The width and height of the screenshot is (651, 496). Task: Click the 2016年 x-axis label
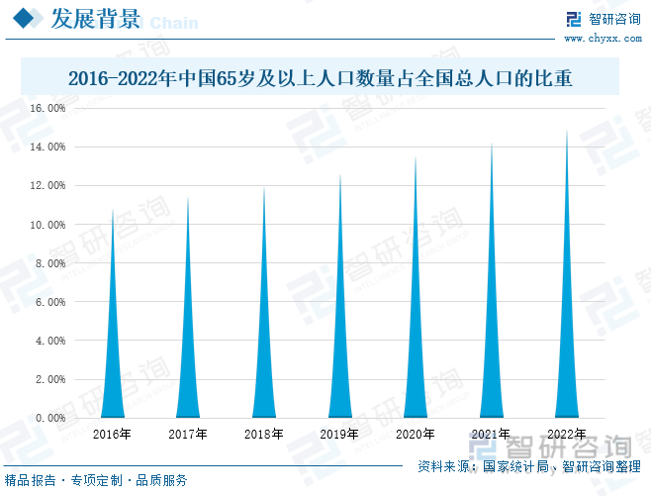coord(112,434)
